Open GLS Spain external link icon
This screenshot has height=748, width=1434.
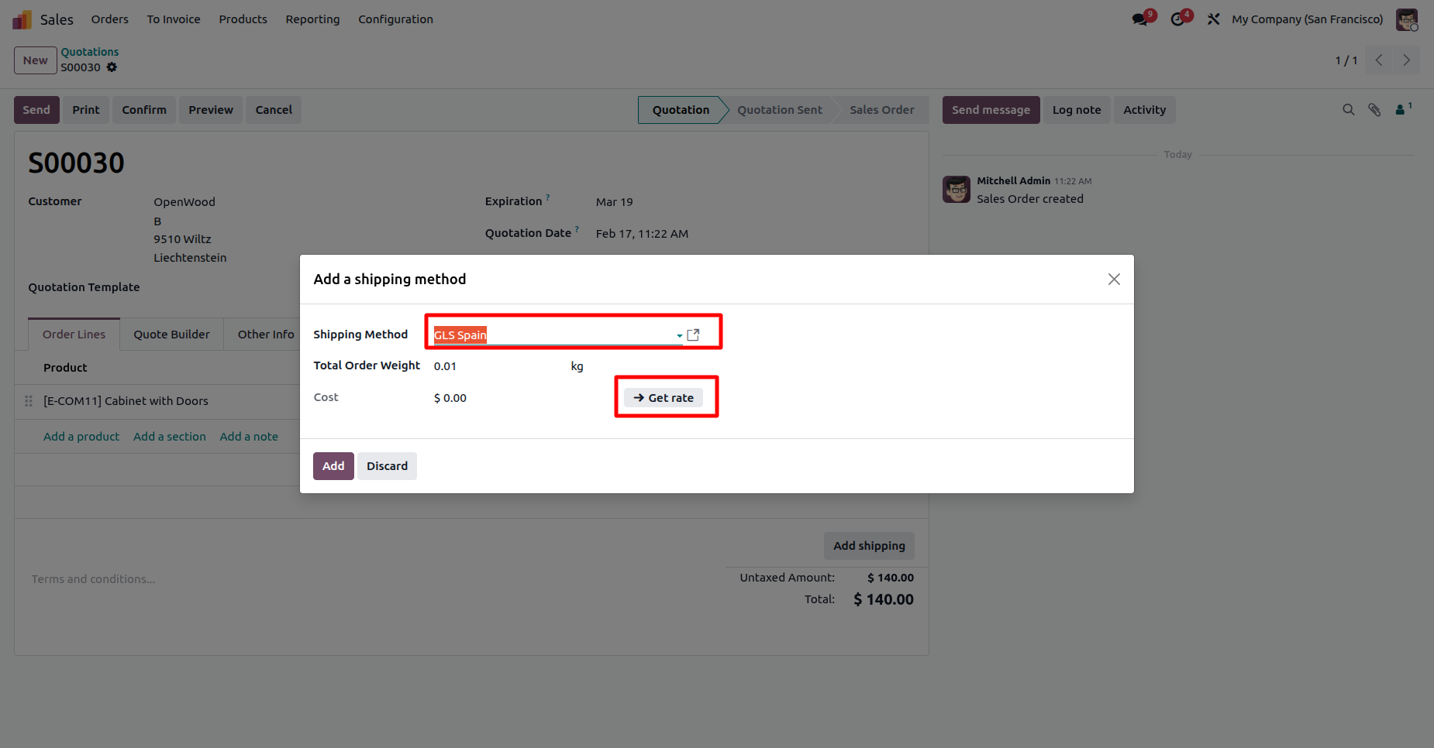[x=694, y=335]
